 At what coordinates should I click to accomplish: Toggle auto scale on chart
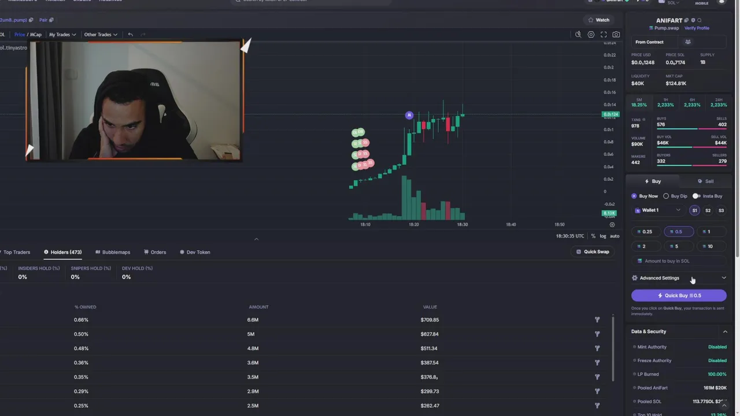point(615,236)
